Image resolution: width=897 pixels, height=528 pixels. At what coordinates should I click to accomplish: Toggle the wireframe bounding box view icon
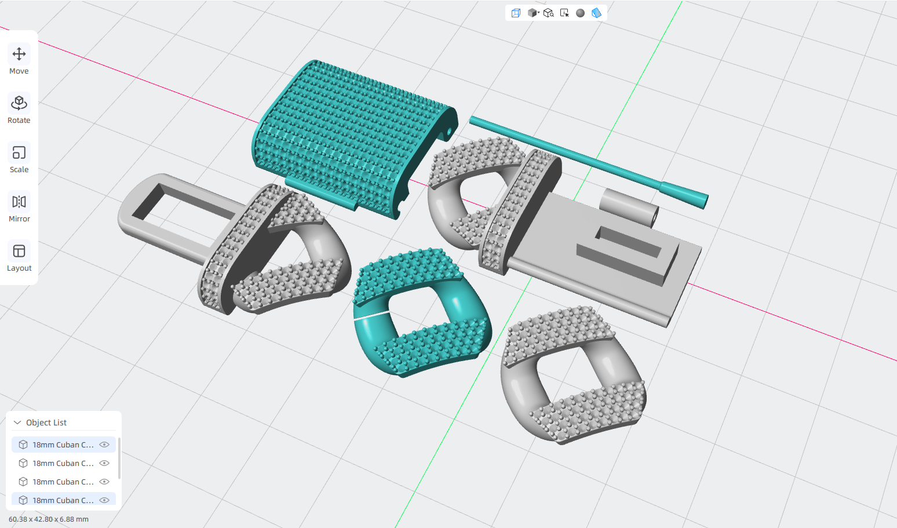coord(516,13)
